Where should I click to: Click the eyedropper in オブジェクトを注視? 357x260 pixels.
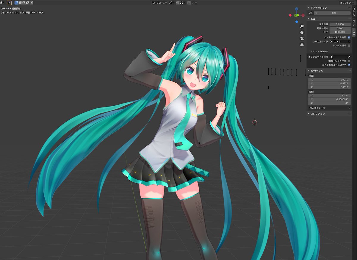(x=349, y=57)
